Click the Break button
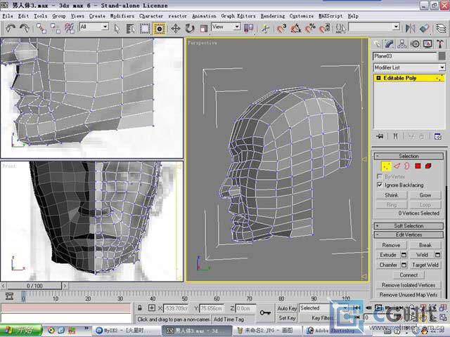This screenshot has width=450, height=337. [x=425, y=245]
